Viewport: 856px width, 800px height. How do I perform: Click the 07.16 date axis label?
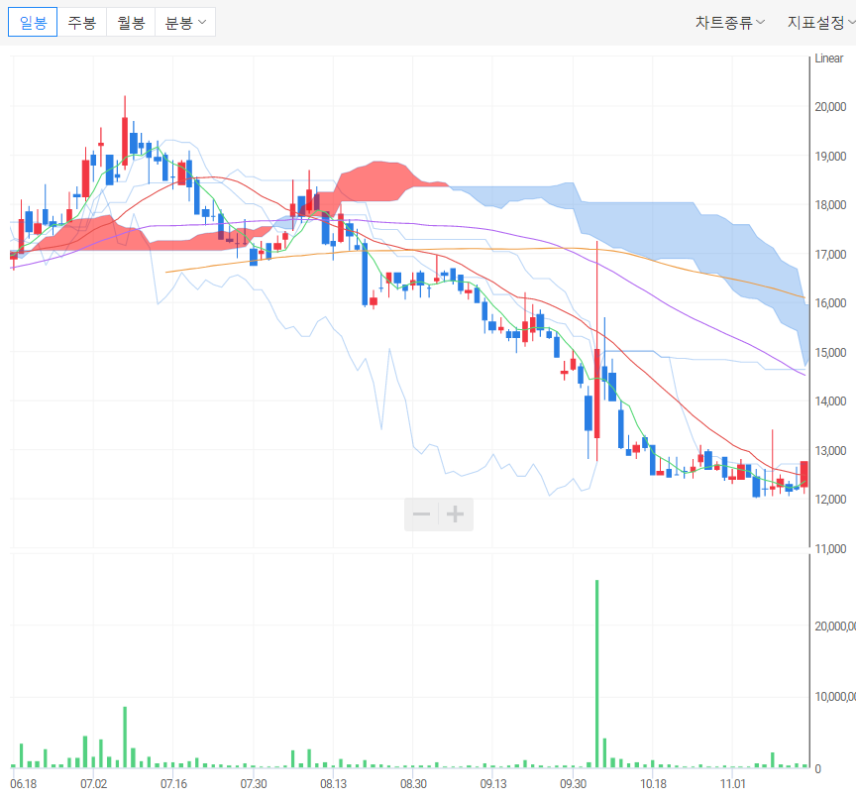pos(173,783)
